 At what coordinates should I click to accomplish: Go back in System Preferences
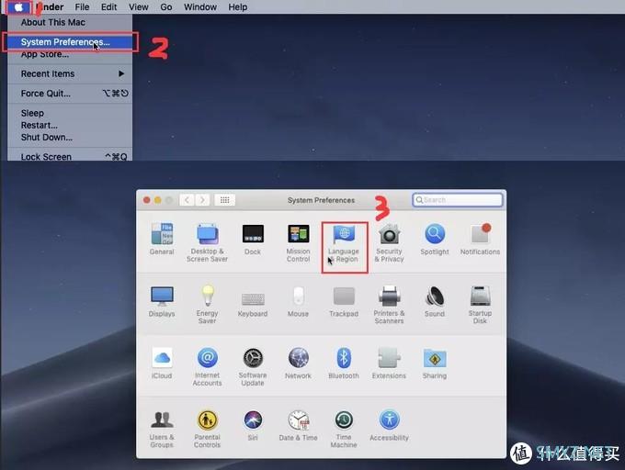pyautogui.click(x=187, y=200)
